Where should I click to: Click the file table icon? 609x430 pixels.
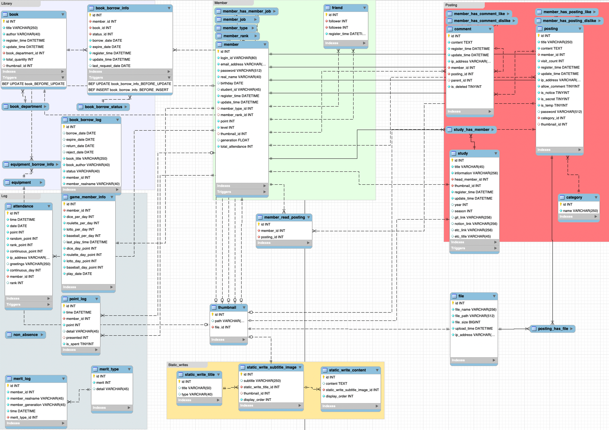click(454, 296)
